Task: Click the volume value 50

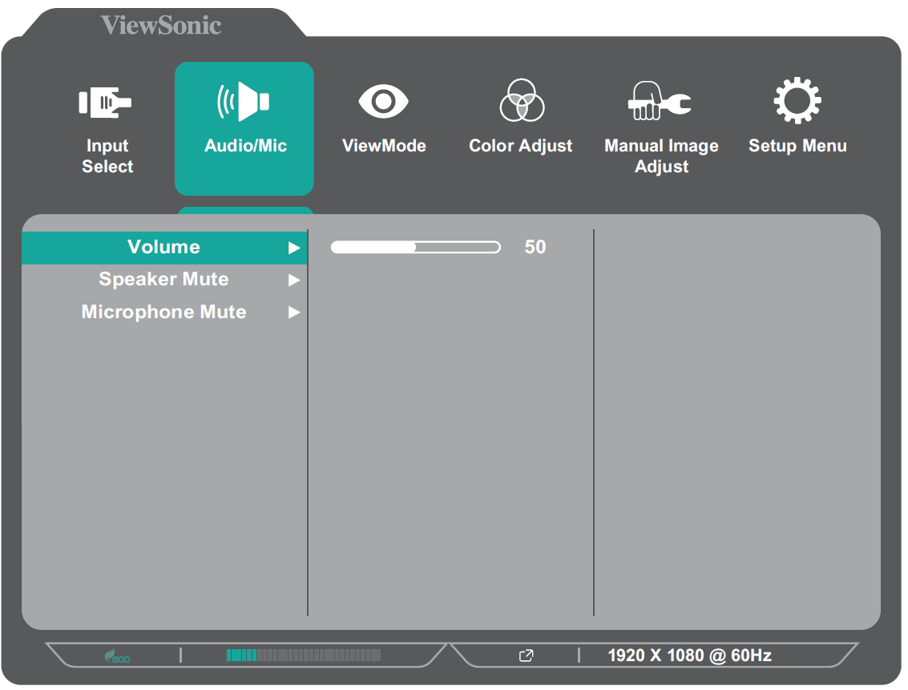Action: pyautogui.click(x=535, y=247)
